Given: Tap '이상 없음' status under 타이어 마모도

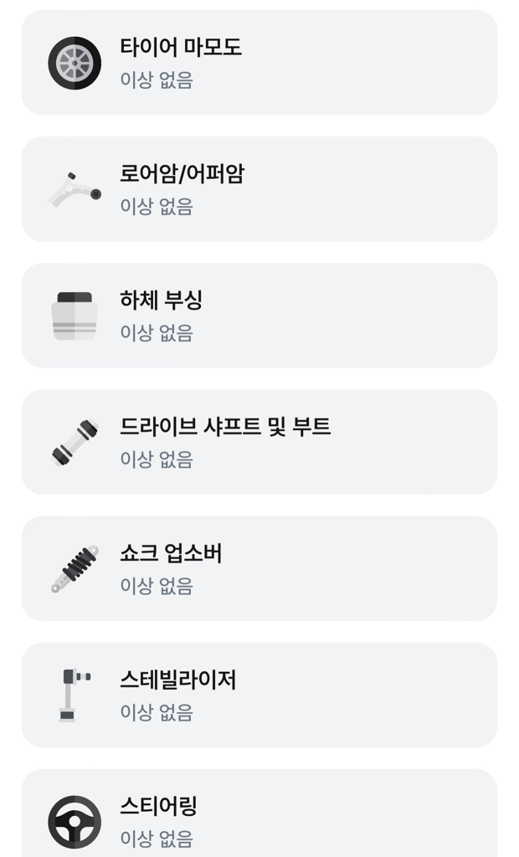Looking at the screenshot, I should click(157, 80).
